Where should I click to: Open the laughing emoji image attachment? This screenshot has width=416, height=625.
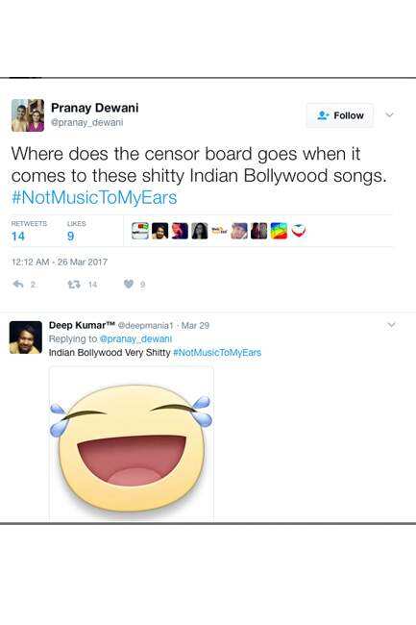[132, 444]
